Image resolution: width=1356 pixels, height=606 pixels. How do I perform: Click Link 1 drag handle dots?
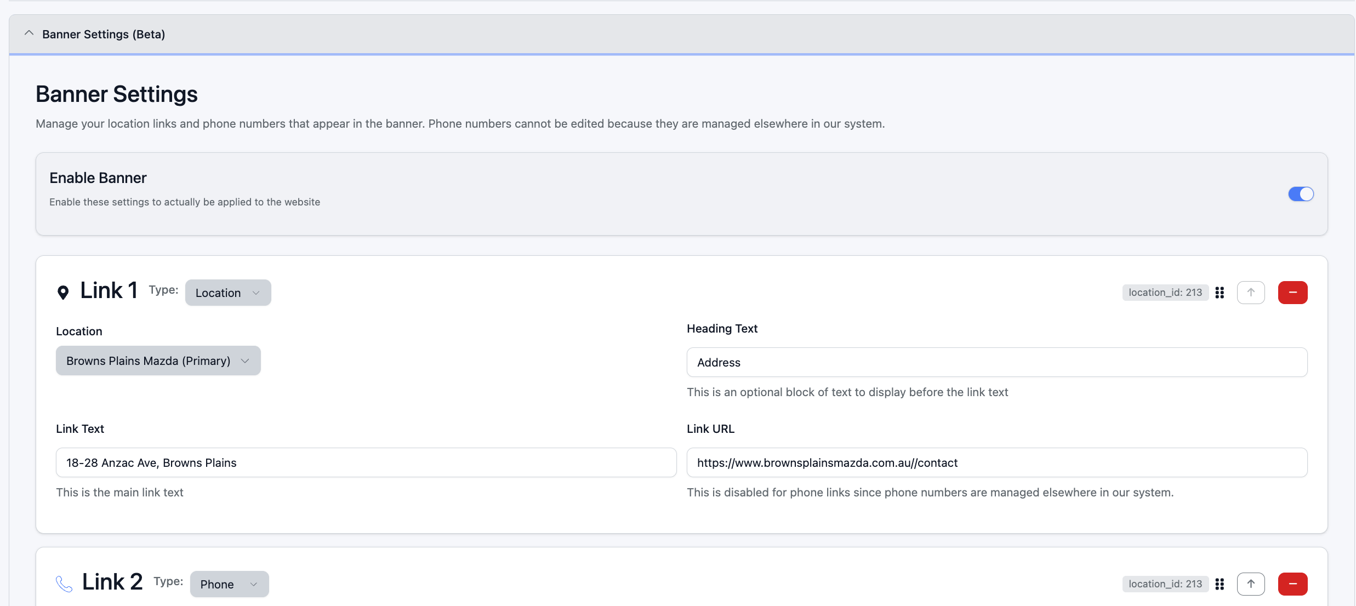(1220, 293)
